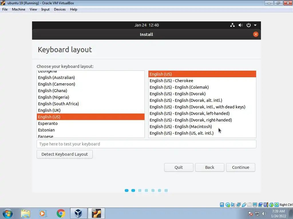Click the Ubuntu network icon in top bar
293x219 pixels.
point(232,25)
